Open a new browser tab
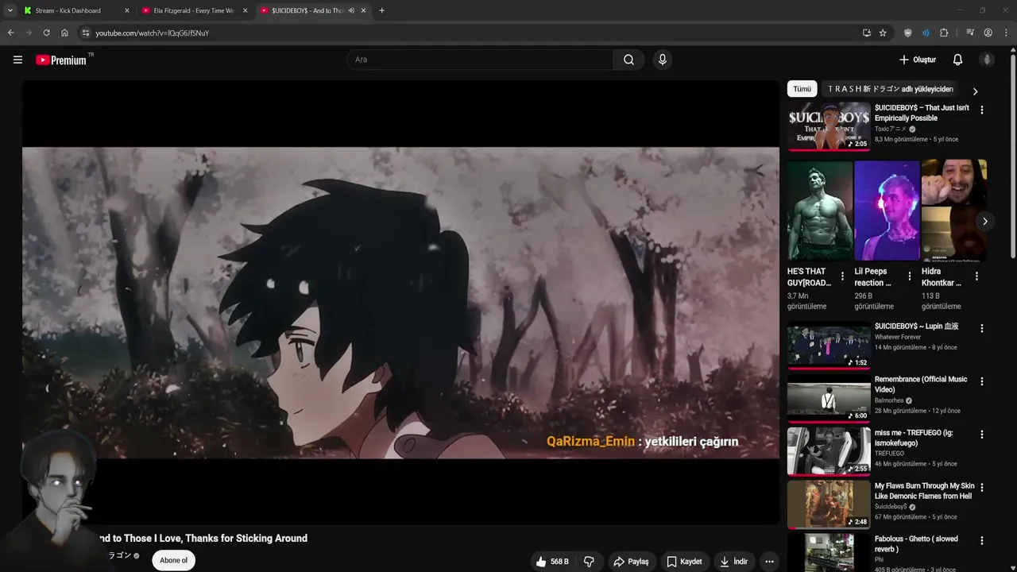Viewport: 1017px width, 572px height. [x=381, y=10]
